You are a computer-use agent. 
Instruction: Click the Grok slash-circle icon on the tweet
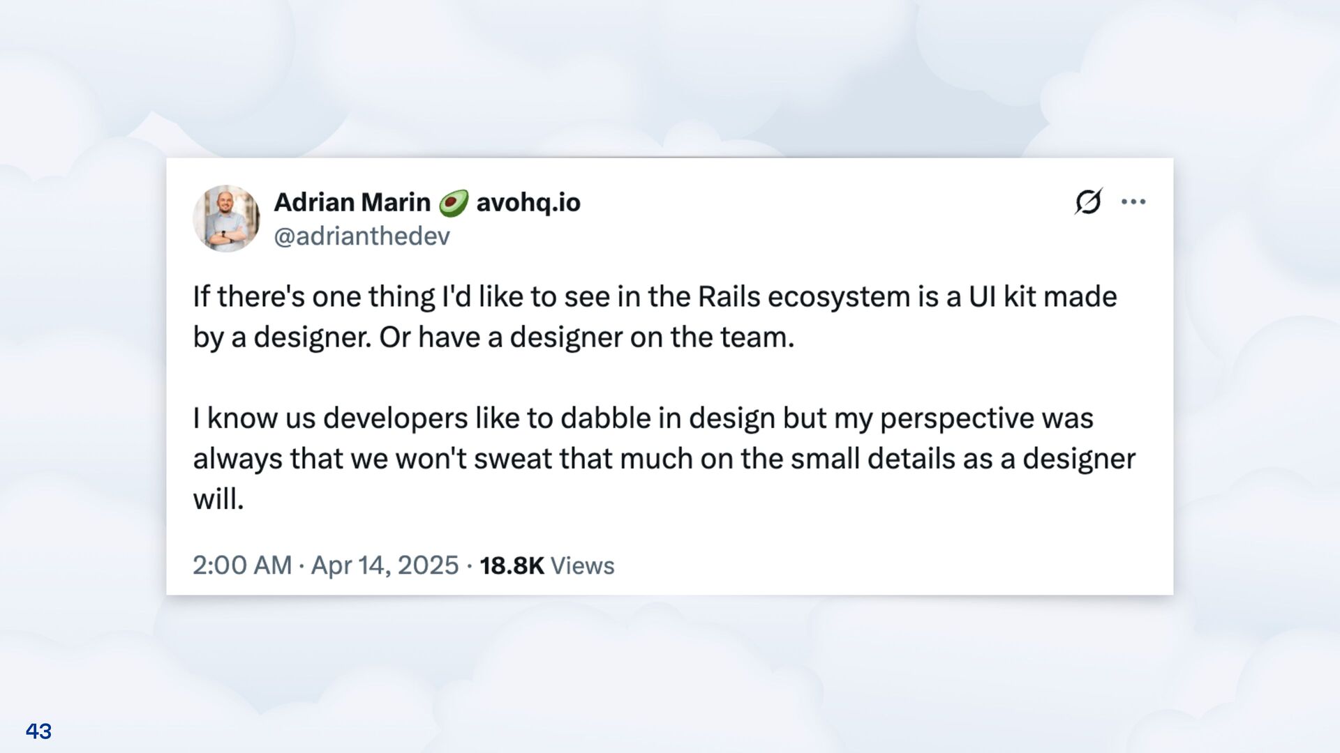point(1088,201)
